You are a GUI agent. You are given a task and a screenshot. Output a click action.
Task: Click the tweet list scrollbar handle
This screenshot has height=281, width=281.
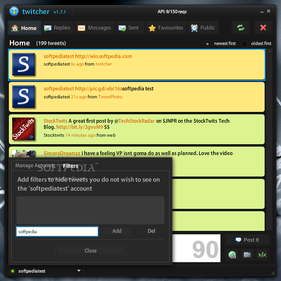click(269, 51)
